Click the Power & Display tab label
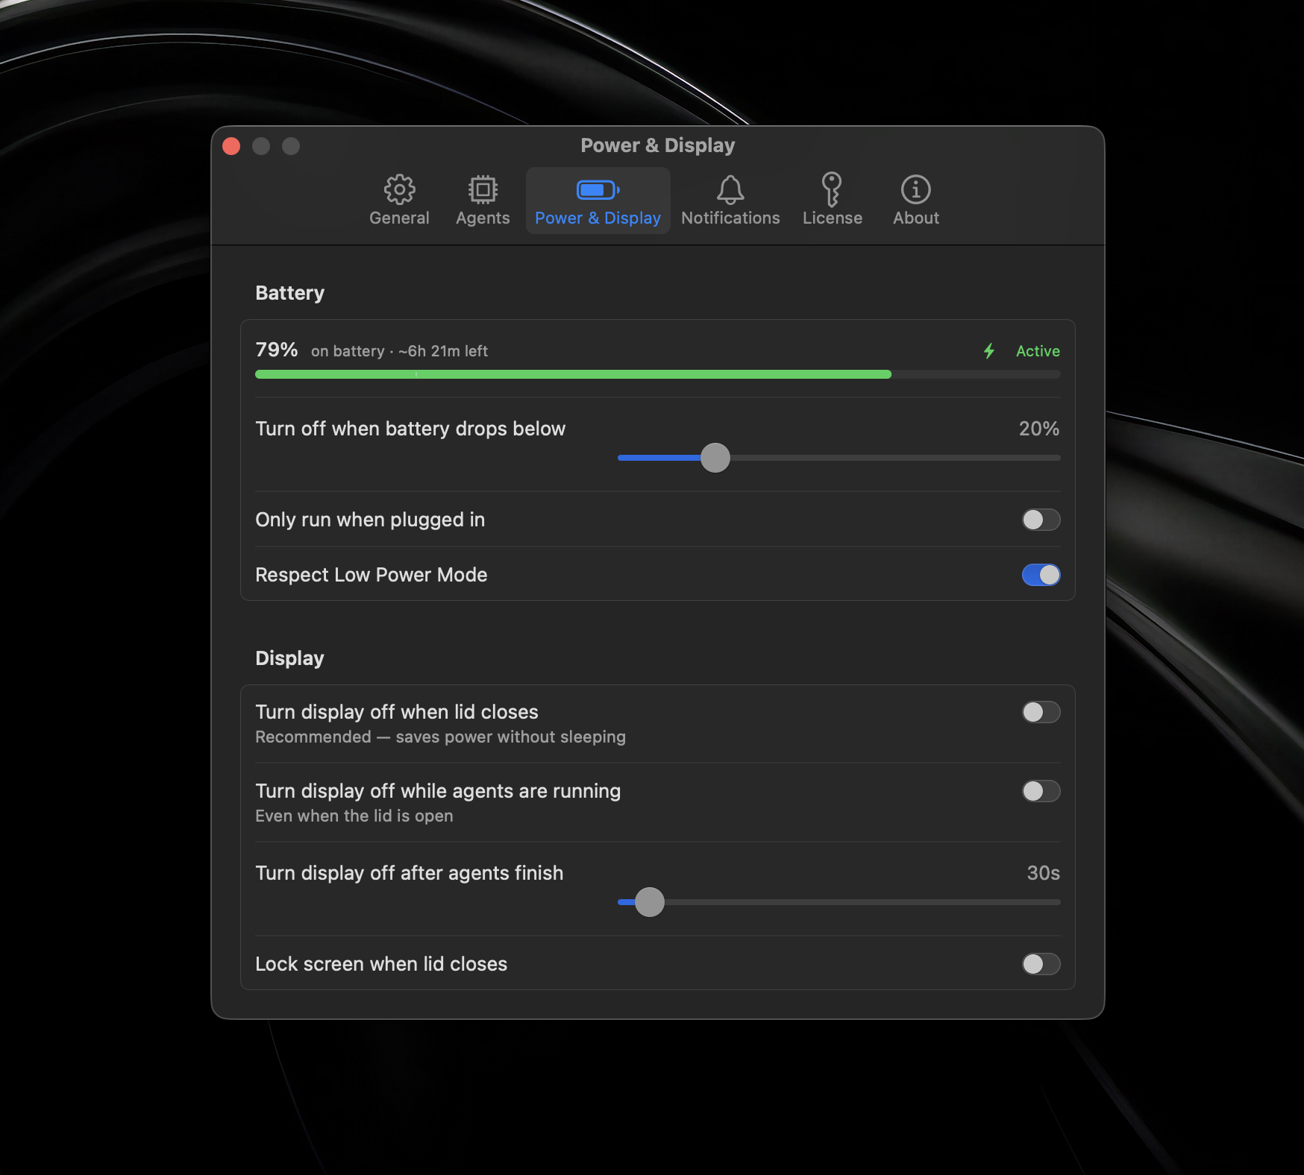The height and width of the screenshot is (1175, 1304). 598,218
